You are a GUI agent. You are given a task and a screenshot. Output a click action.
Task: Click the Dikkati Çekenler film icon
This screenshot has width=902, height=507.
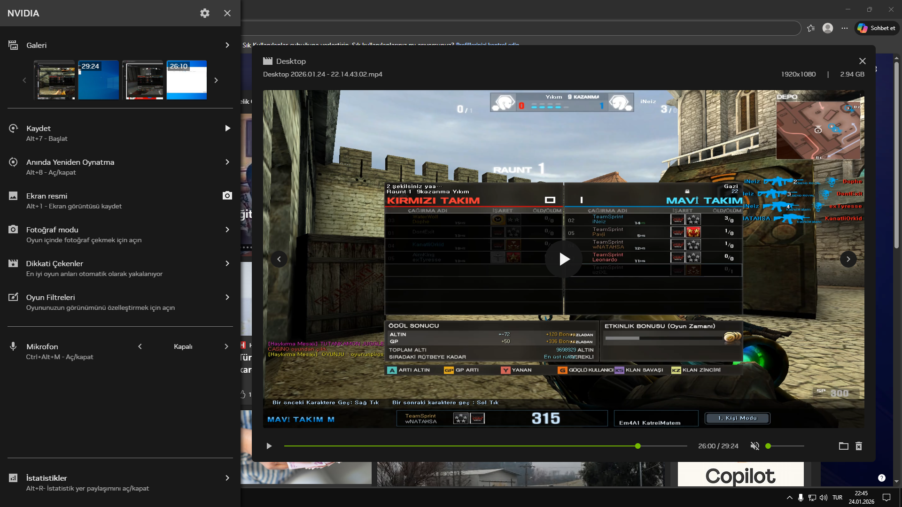coord(13,263)
